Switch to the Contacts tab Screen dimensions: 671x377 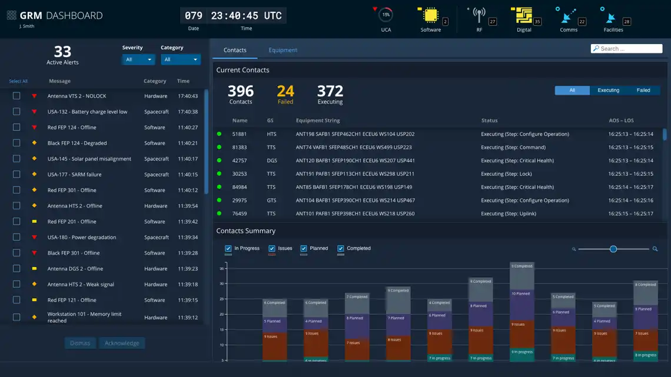[235, 50]
